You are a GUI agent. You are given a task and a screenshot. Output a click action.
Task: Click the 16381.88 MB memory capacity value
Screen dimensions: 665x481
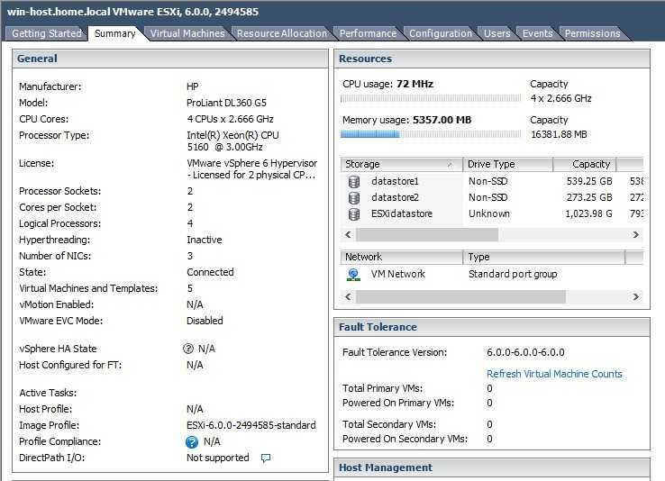point(559,135)
